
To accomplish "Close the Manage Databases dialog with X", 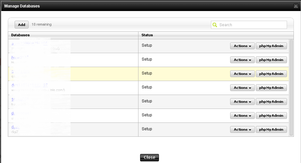I will coord(296,6).
